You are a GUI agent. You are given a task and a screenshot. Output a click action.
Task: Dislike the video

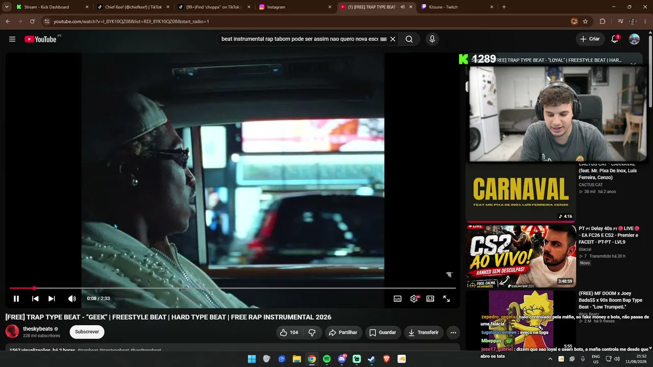(312, 332)
